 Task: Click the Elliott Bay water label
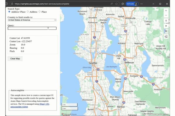coord(87,67)
